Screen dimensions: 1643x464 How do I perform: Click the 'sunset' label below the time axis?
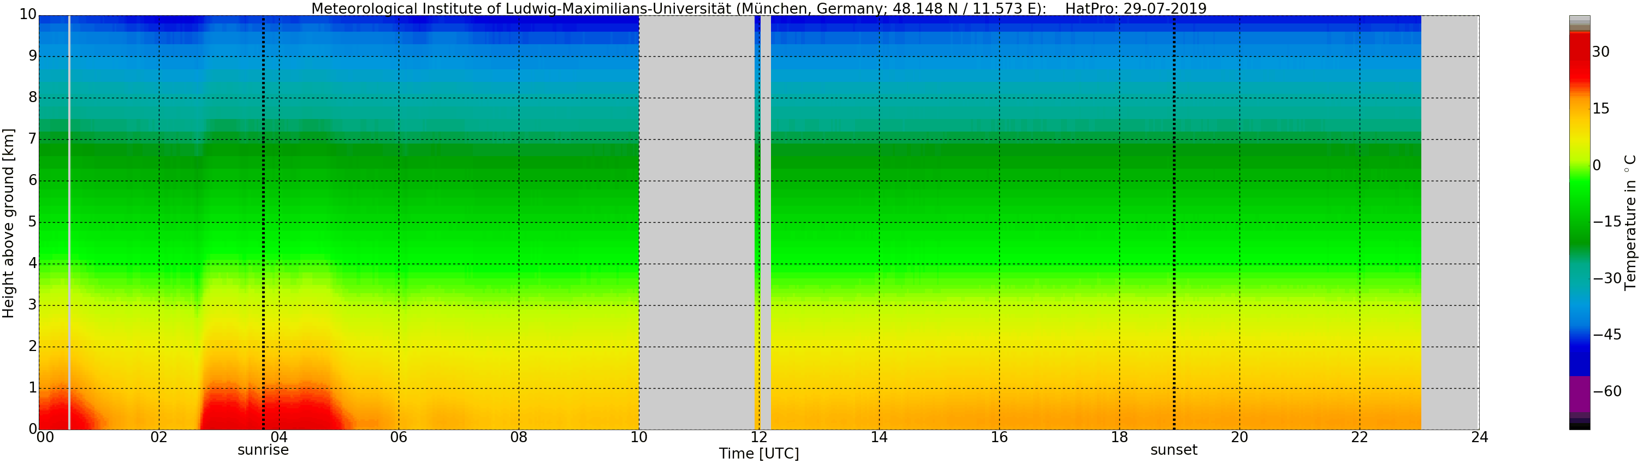(x=1174, y=450)
